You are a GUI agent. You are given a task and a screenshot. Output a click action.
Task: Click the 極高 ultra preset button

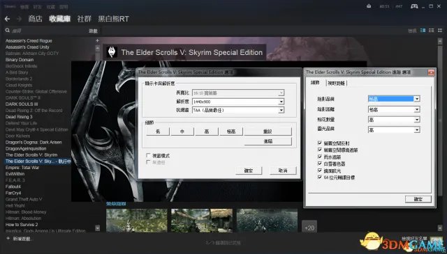coord(231,132)
